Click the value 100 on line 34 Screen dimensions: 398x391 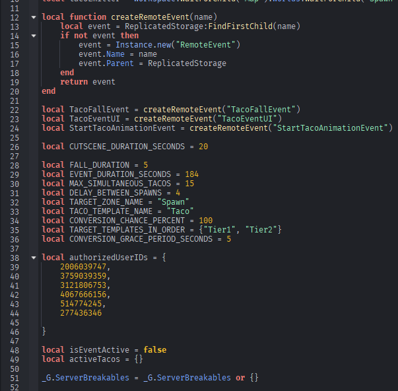205,221
